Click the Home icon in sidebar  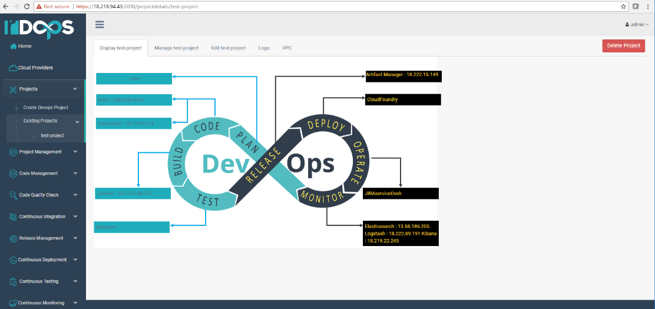(x=14, y=46)
